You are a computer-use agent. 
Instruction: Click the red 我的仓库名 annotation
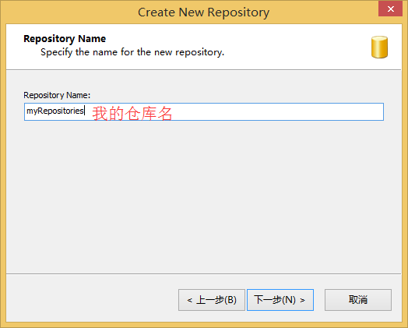coord(132,114)
